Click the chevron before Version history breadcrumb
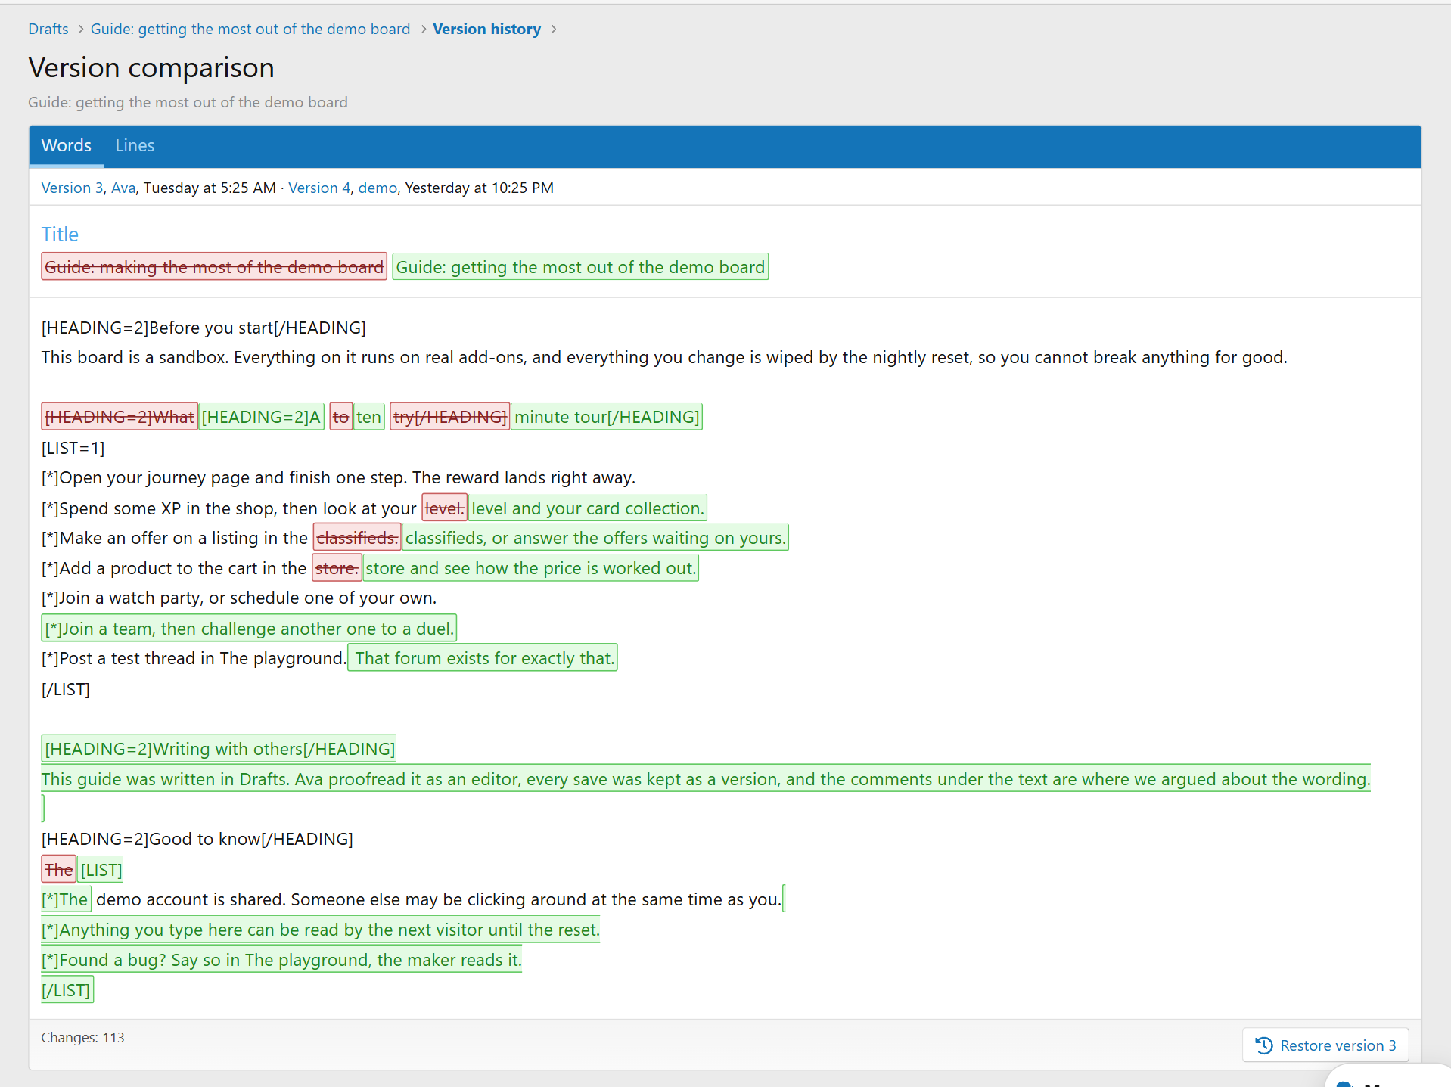1451x1087 pixels. coord(423,29)
